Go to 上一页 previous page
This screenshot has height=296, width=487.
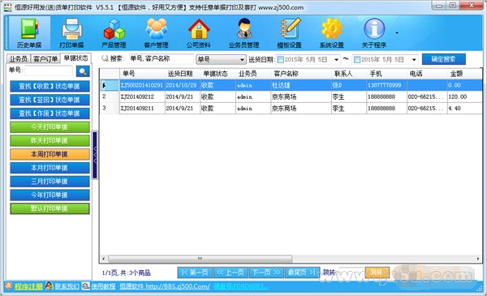(x=231, y=272)
